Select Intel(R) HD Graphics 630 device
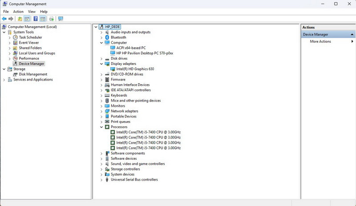The width and height of the screenshot is (356, 206). (x=135, y=69)
